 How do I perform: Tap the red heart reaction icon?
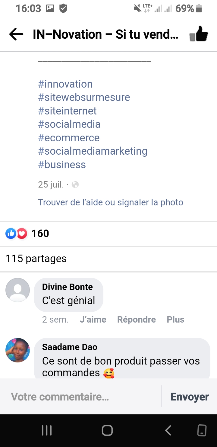coord(22,233)
